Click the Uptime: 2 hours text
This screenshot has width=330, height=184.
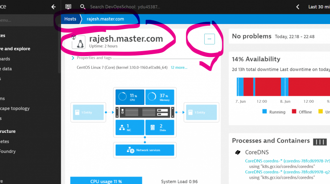(x=103, y=46)
